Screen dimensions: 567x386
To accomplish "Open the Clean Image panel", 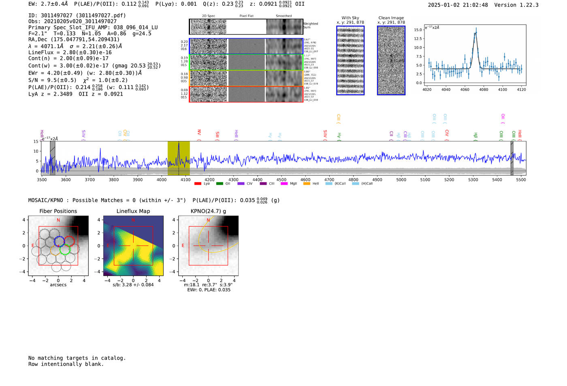I will (391, 60).
